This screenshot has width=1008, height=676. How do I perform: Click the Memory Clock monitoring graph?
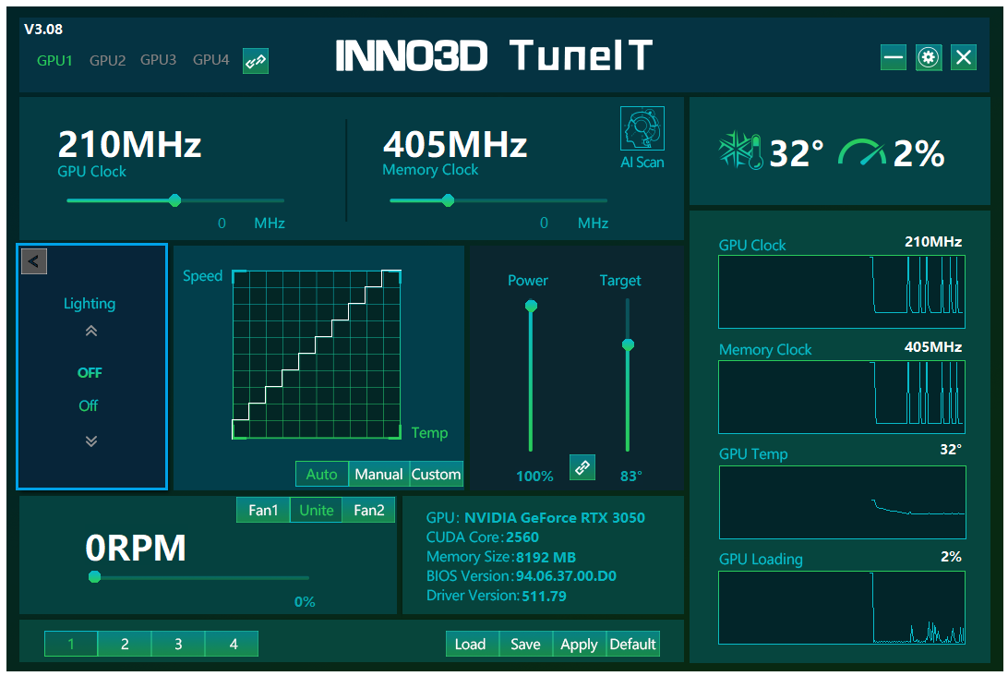[x=842, y=397]
